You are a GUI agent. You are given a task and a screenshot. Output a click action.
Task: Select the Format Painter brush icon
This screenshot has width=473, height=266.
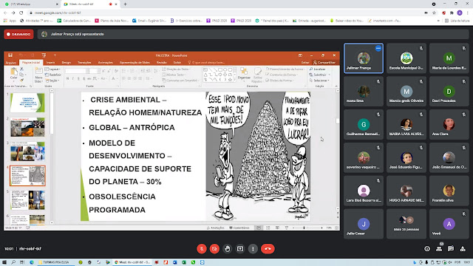21,81
